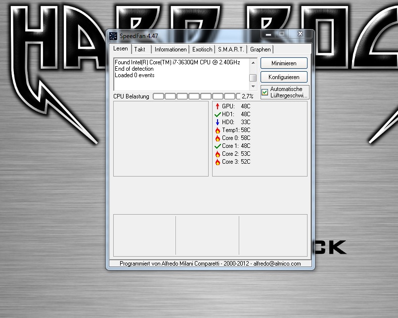Viewport: 398px width, 318px height.
Task: Click the Konfigurieren button
Action: tap(284, 77)
